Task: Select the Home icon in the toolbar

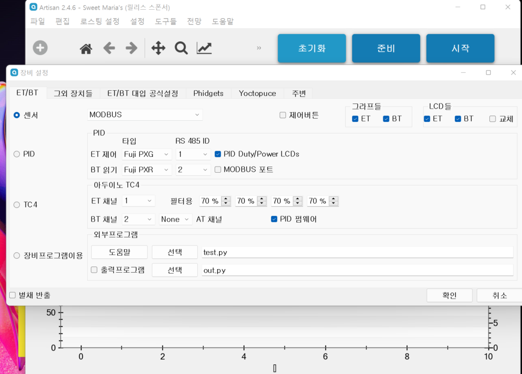Action: [x=85, y=48]
